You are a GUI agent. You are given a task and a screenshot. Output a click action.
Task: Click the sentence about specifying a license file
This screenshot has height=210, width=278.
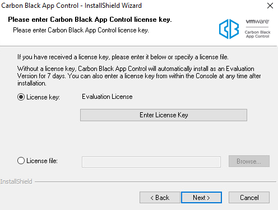pos(123,57)
